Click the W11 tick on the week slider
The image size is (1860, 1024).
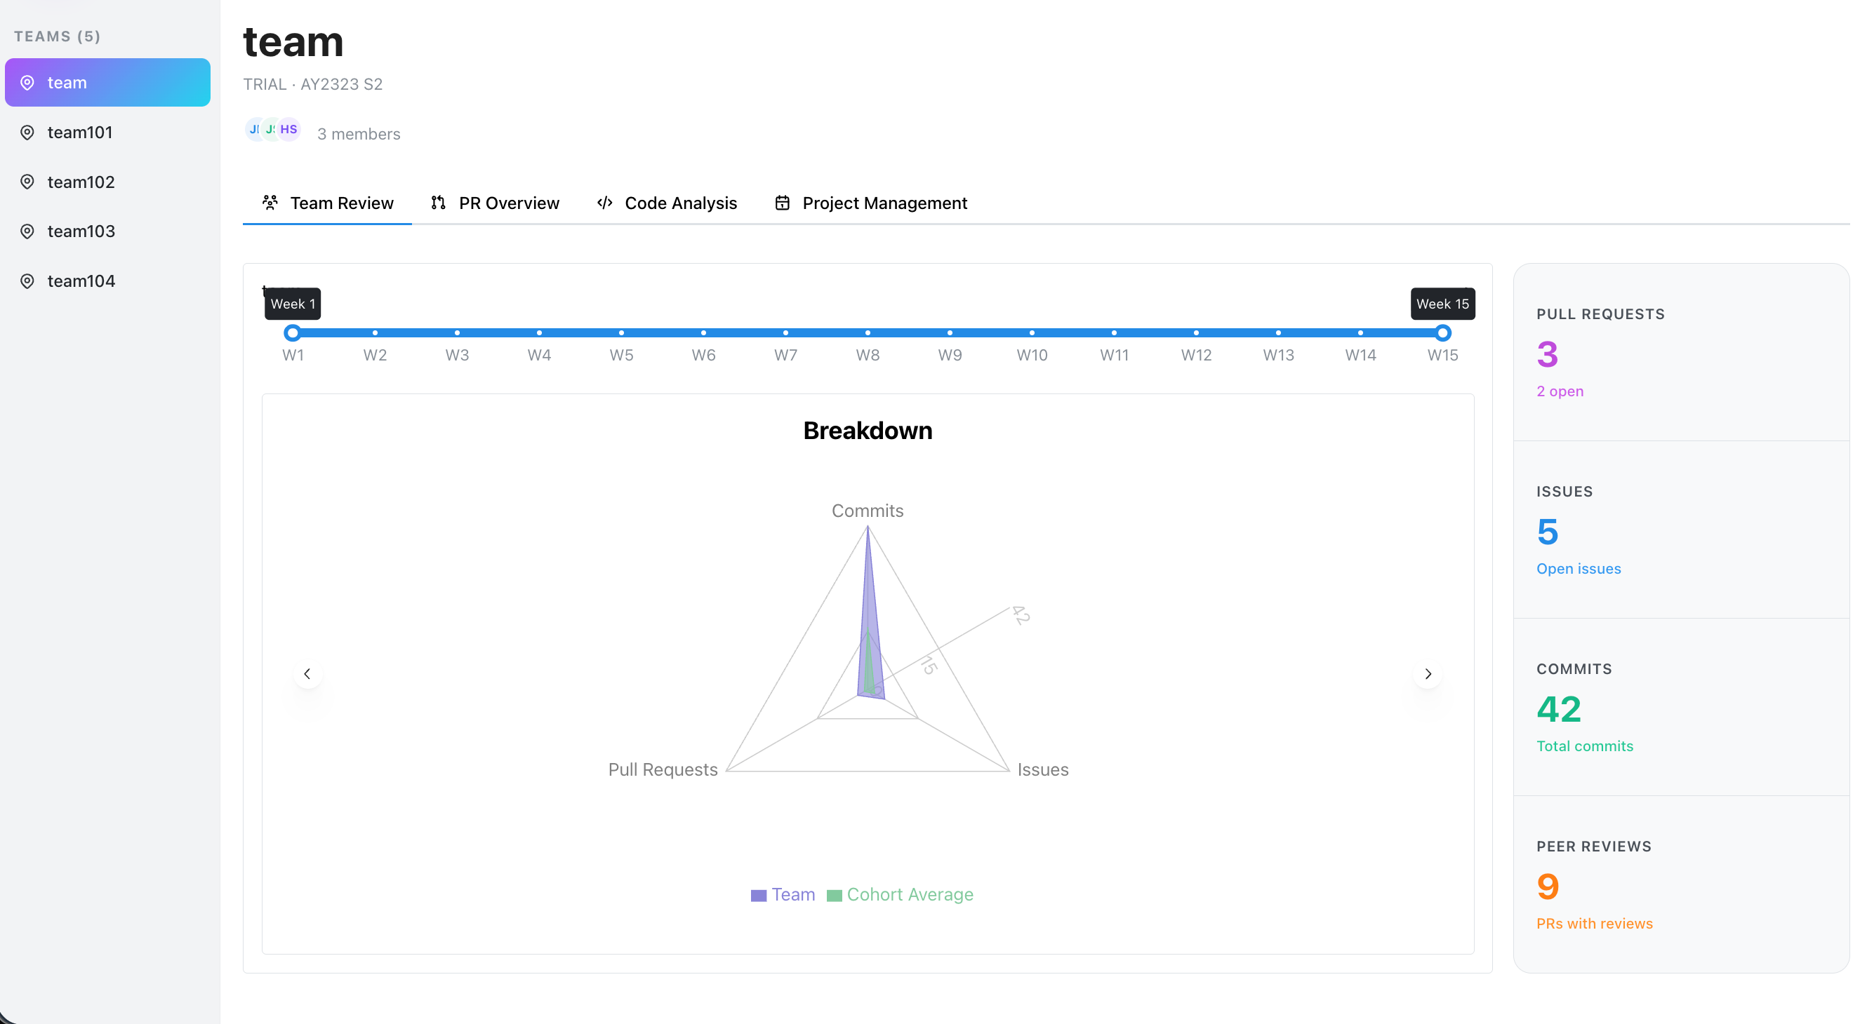point(1114,332)
